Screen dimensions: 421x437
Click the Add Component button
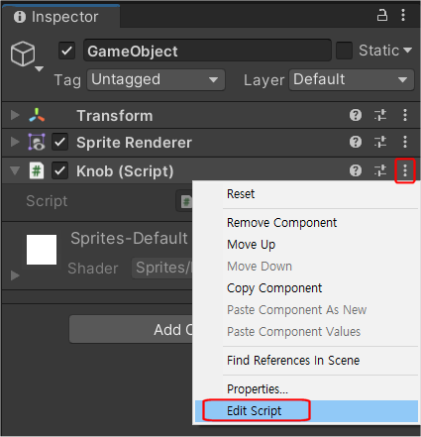click(131, 329)
